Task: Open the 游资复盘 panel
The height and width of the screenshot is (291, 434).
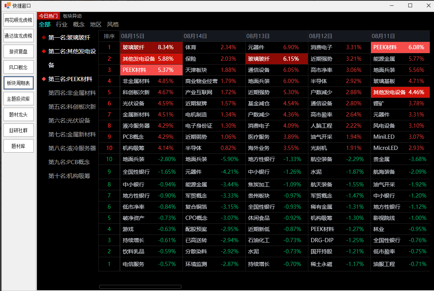Action: (x=18, y=51)
